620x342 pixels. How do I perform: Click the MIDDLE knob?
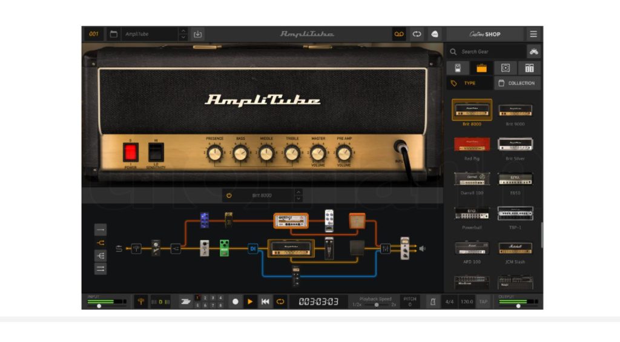pyautogui.click(x=266, y=153)
